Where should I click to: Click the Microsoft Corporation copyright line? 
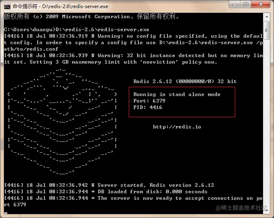pyautogui.click(x=91, y=17)
